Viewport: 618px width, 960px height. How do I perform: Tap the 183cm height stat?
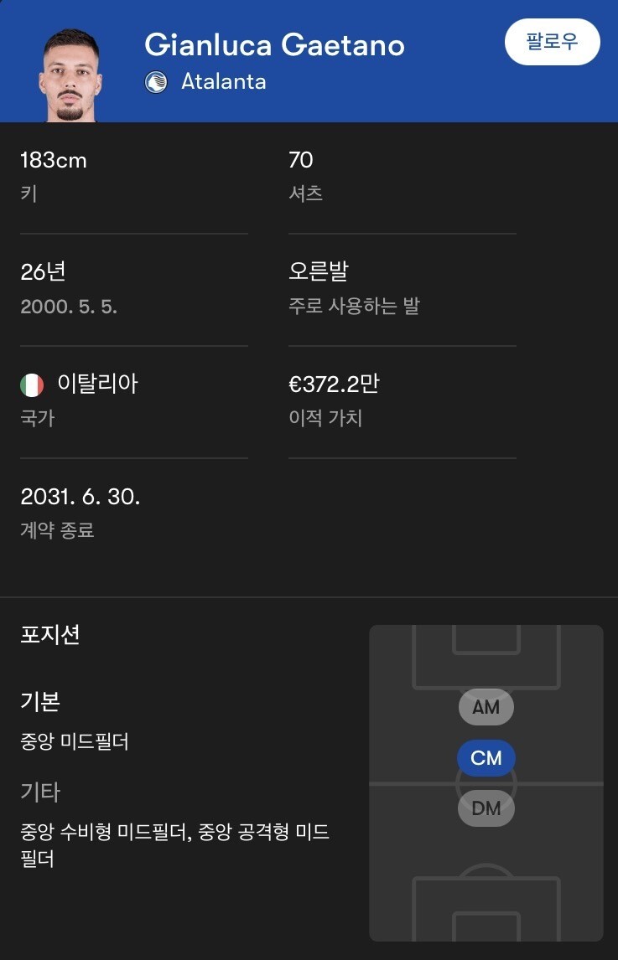[x=54, y=160]
